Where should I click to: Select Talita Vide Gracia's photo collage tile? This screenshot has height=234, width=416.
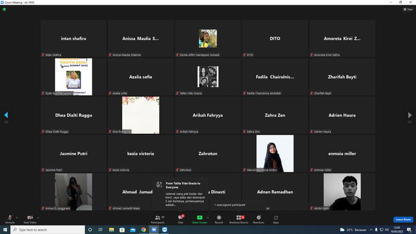coord(208,77)
